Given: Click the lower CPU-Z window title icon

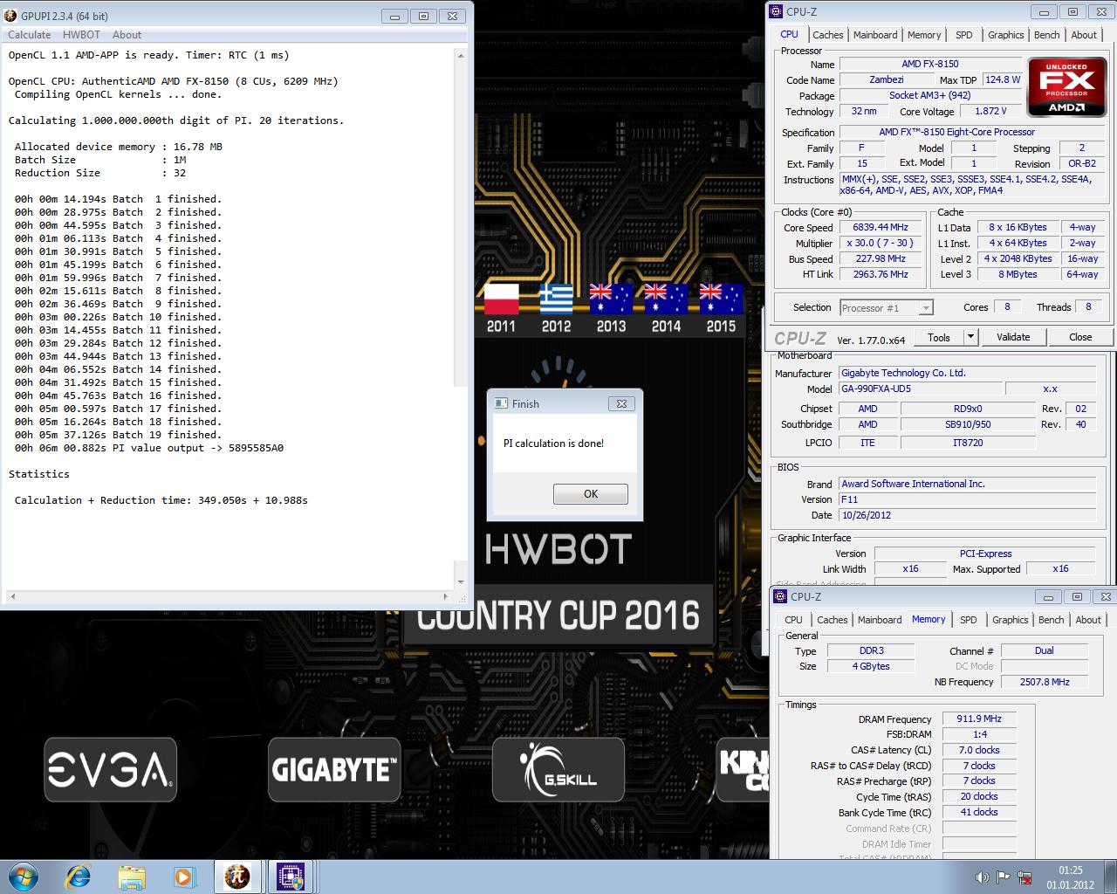Looking at the screenshot, I should (780, 596).
